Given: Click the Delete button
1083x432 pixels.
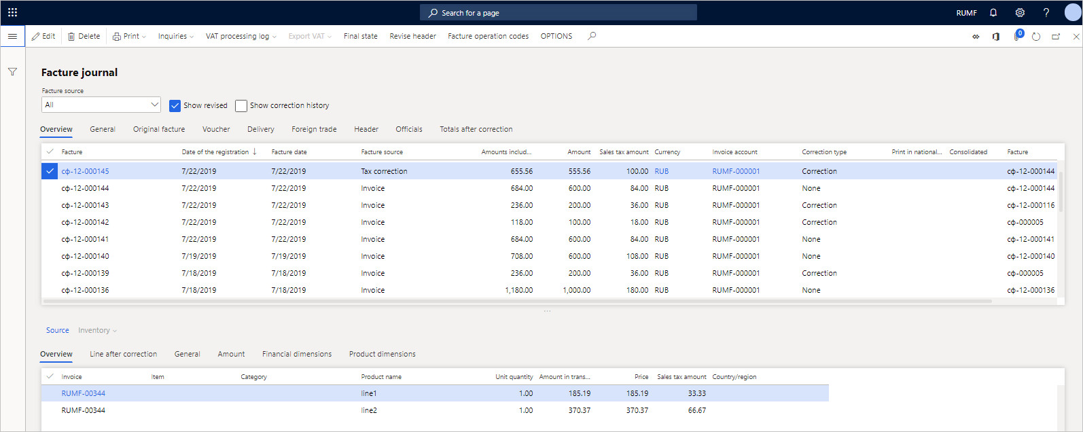Looking at the screenshot, I should coord(84,36).
